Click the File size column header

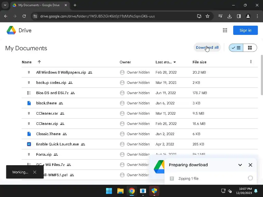click(x=199, y=62)
